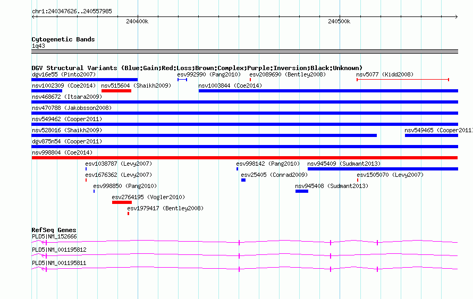
Task: Open esv1676362 (Levy2007) label
Action: pos(119,175)
